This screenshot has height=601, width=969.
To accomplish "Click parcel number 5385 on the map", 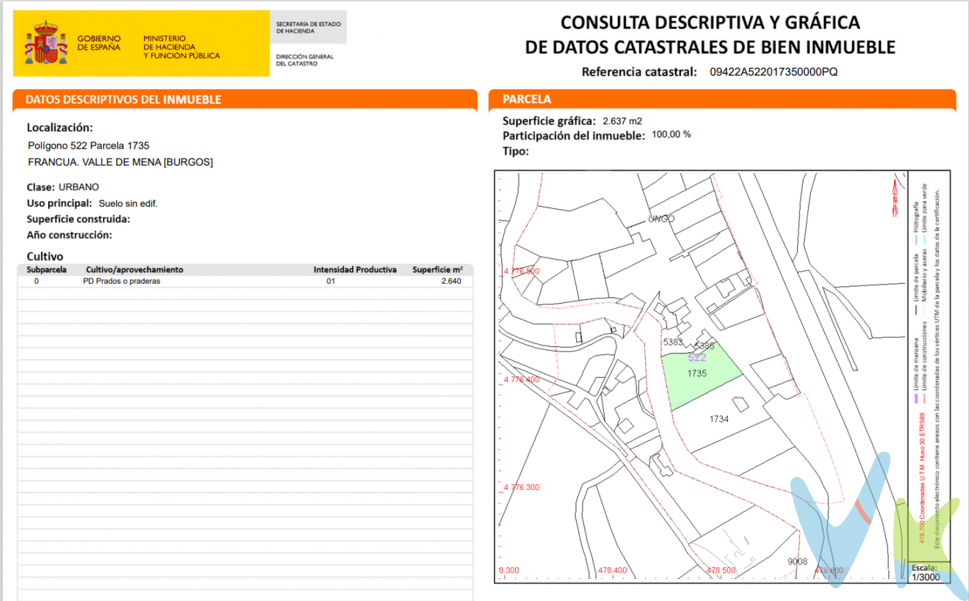I will pyautogui.click(x=704, y=345).
